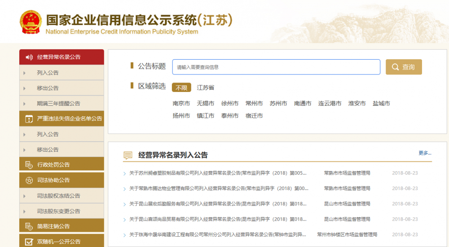
Task: Click the national emblem logo
Action: pyautogui.click(x=31, y=22)
